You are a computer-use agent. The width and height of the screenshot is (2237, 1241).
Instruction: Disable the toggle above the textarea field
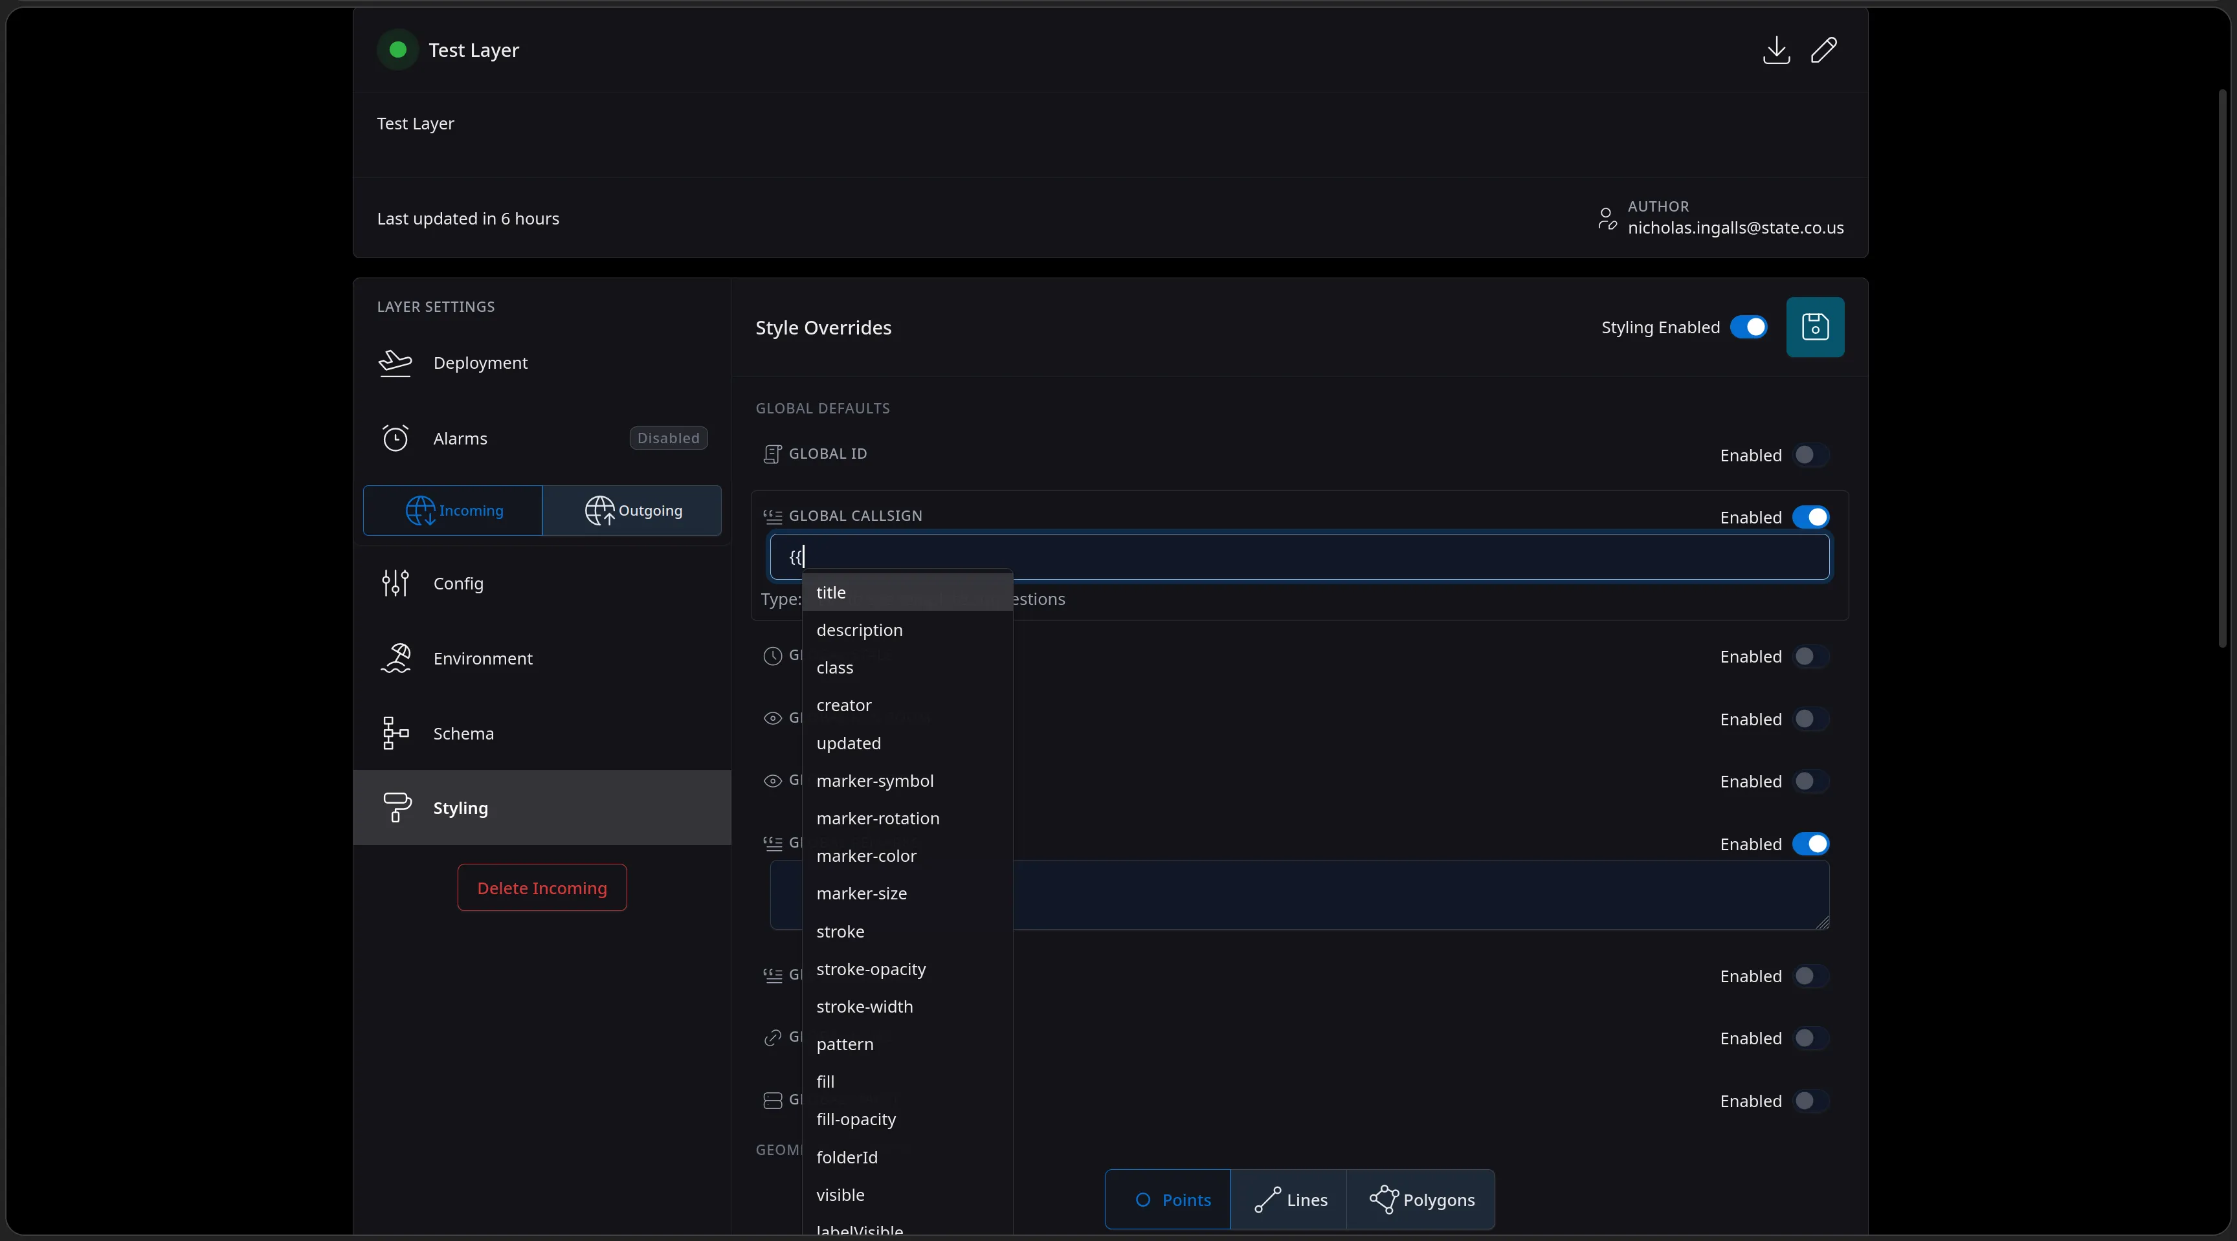[x=1810, y=844]
